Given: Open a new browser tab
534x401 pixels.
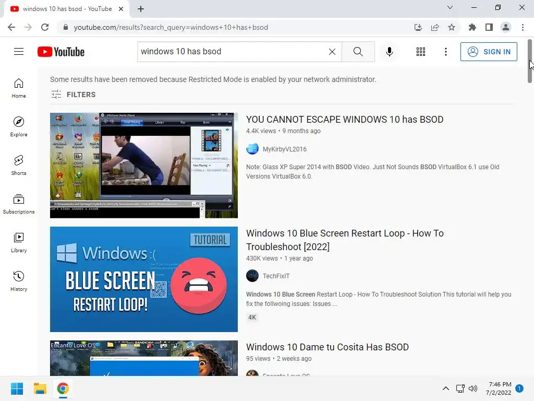Looking at the screenshot, I should pos(141,9).
